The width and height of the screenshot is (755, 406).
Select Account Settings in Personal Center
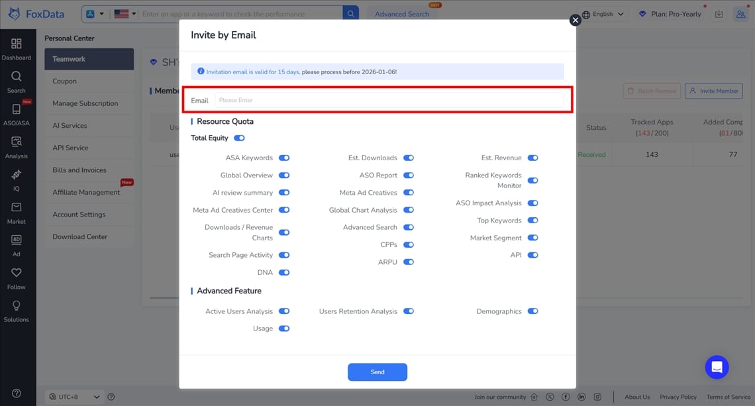click(79, 215)
